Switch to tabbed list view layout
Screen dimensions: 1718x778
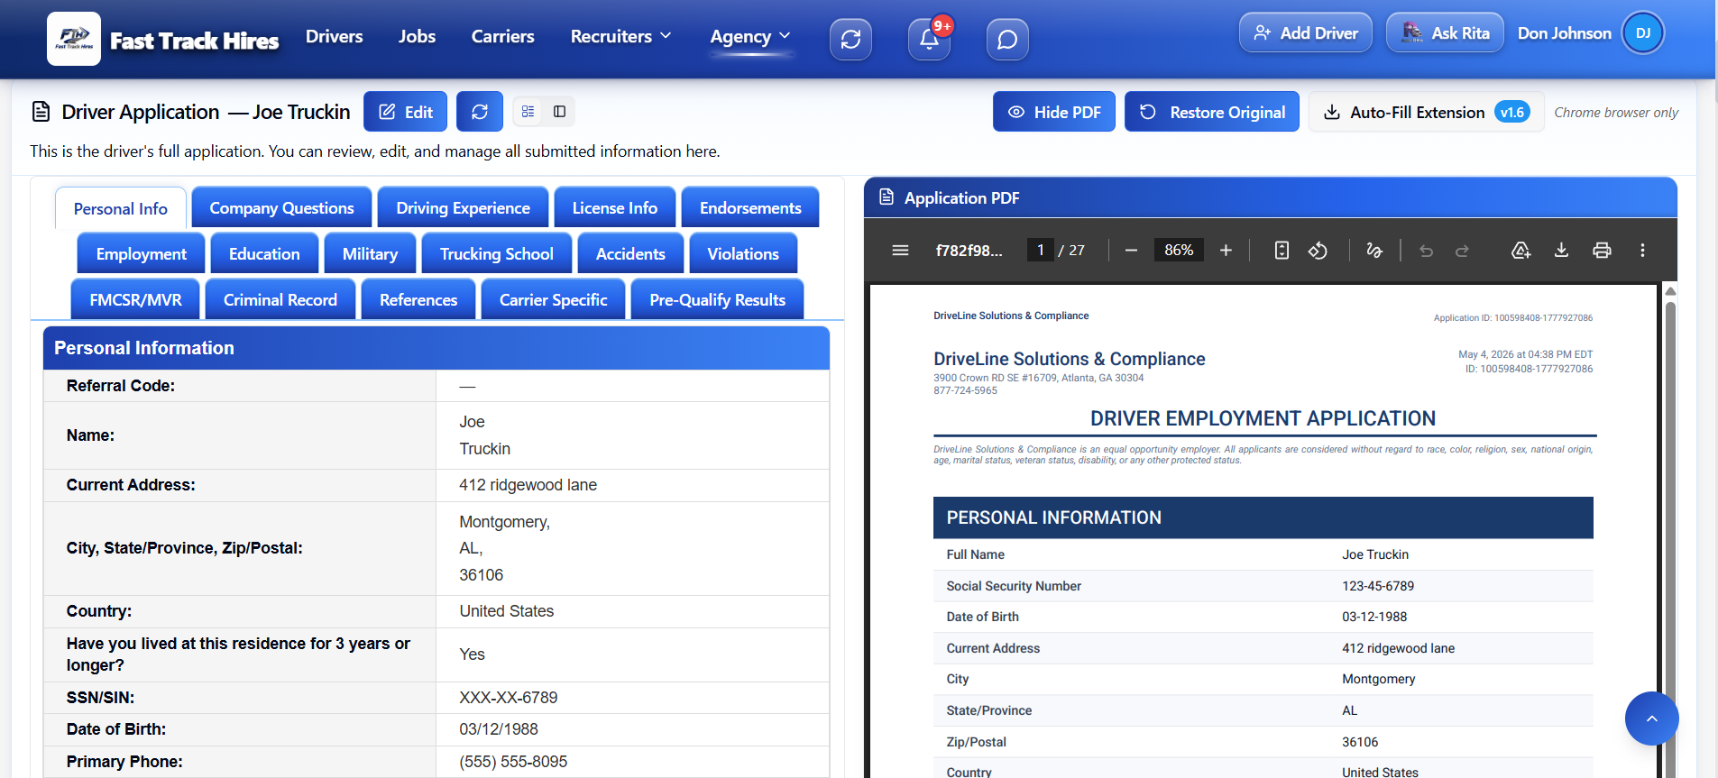tap(528, 111)
